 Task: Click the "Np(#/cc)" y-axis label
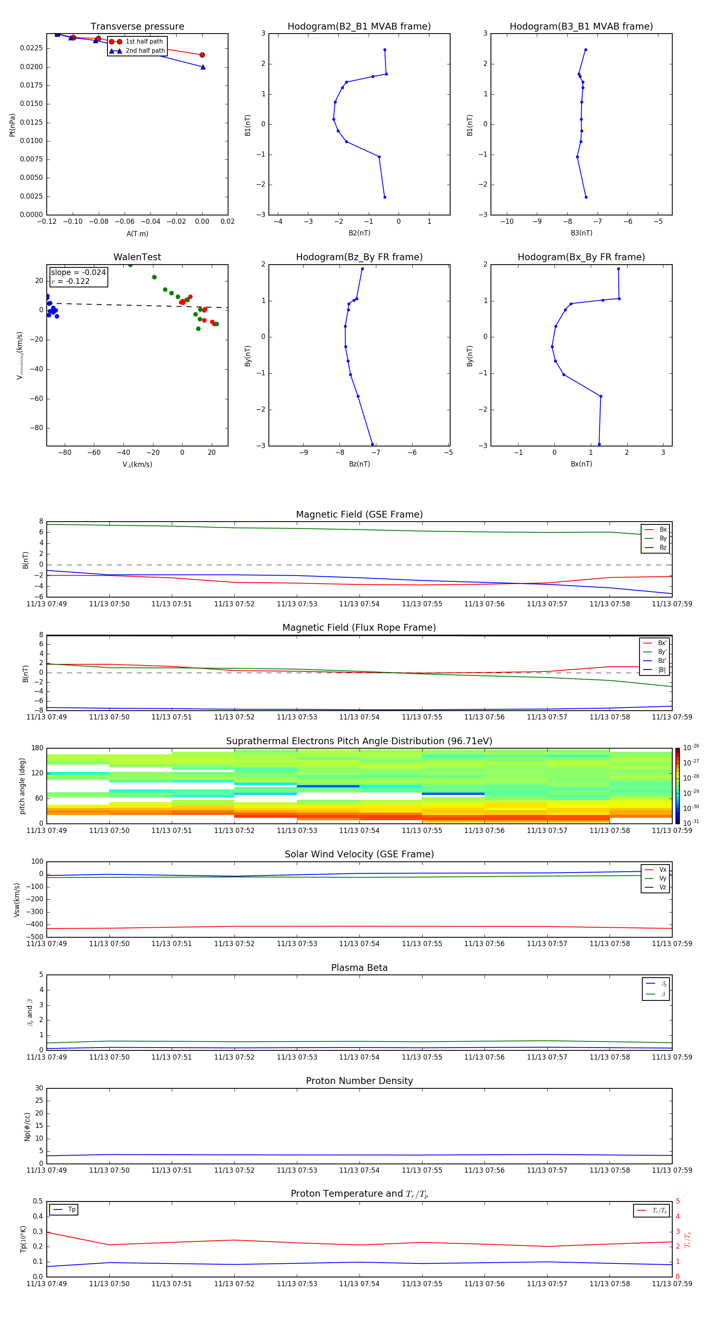[27, 1126]
